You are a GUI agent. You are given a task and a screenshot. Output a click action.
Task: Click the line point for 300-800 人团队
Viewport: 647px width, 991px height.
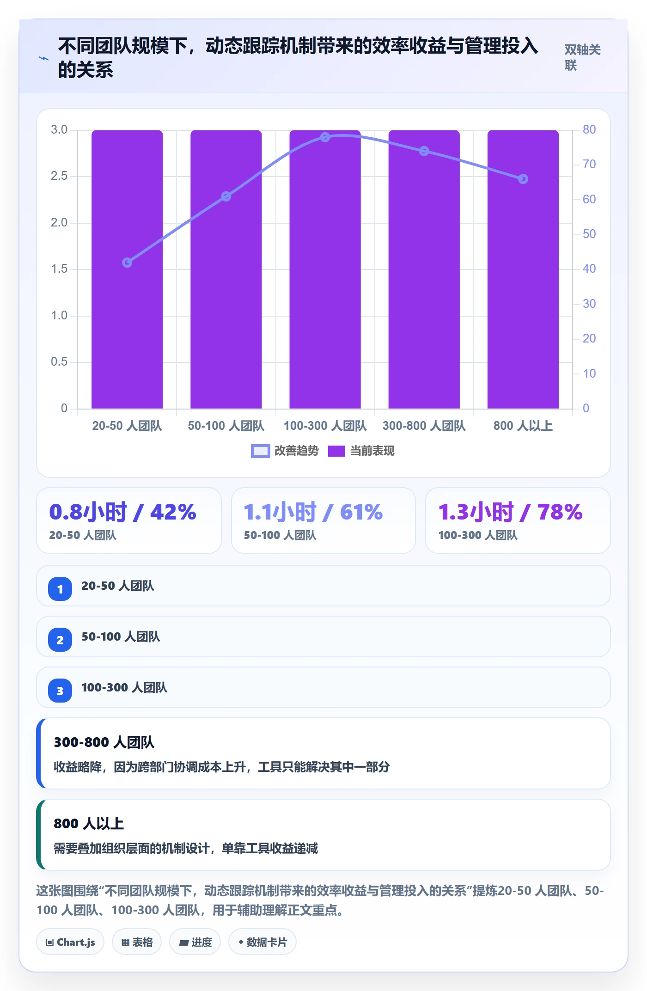[424, 151]
